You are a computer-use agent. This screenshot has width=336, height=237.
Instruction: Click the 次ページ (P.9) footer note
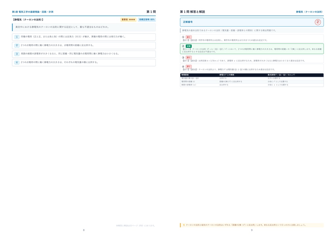click(136, 226)
